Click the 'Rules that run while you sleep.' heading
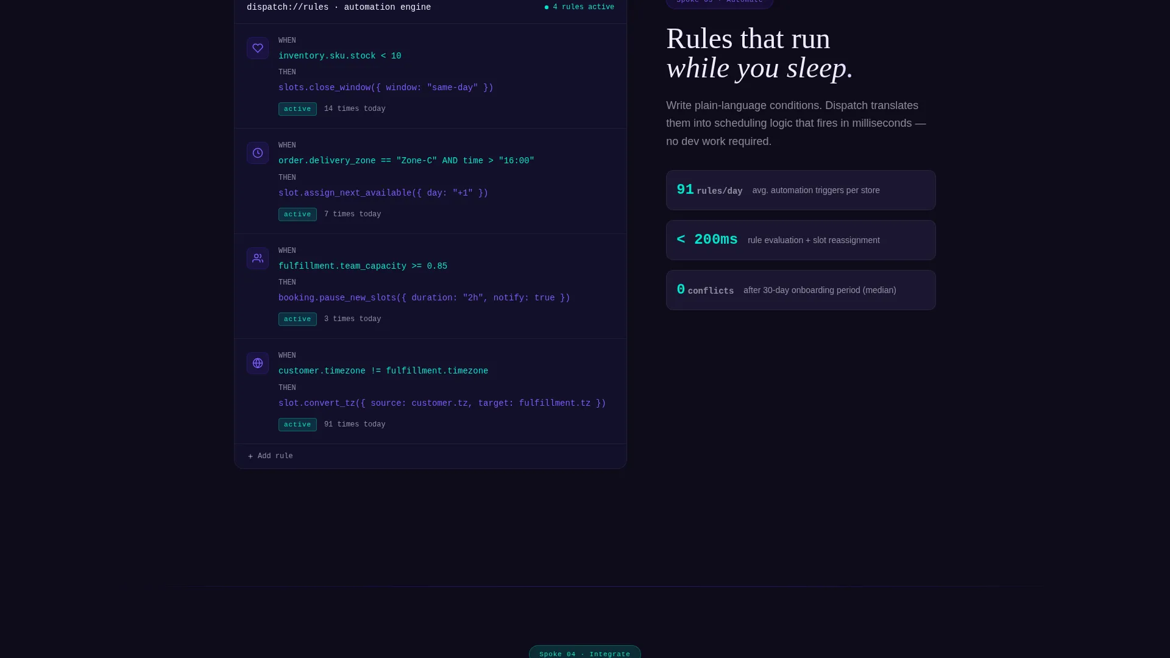The height and width of the screenshot is (658, 1170). pyautogui.click(x=759, y=54)
